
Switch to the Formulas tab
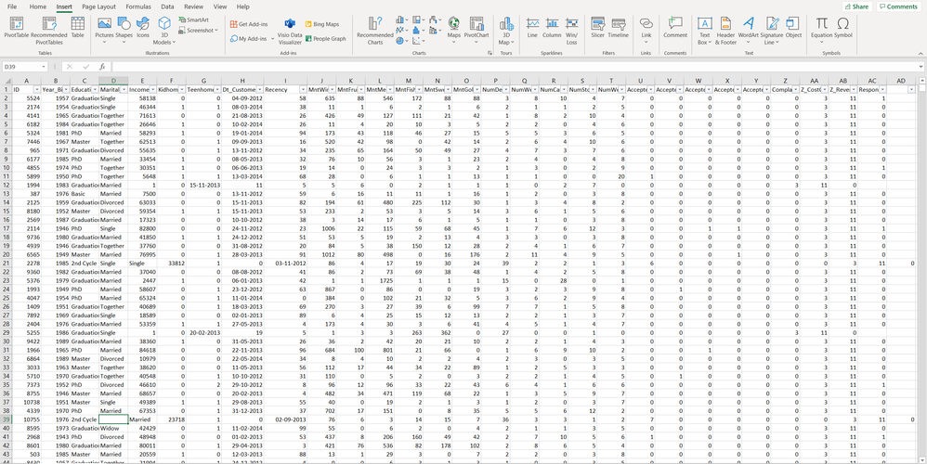point(137,6)
